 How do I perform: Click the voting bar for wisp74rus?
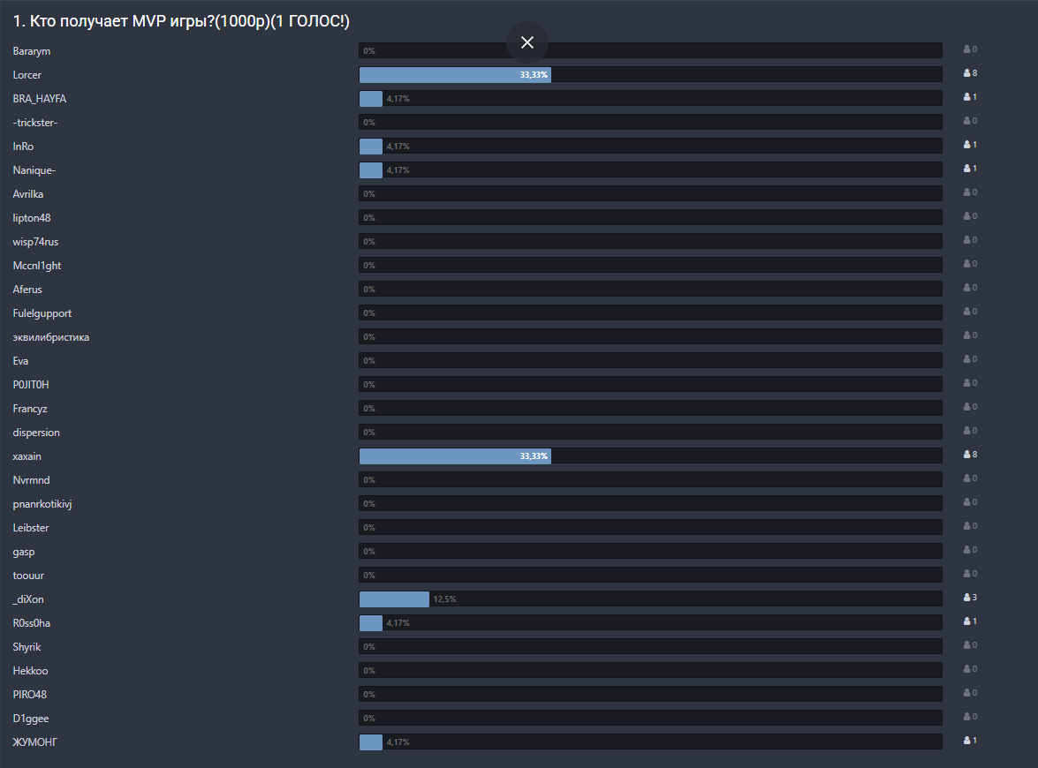tap(650, 241)
